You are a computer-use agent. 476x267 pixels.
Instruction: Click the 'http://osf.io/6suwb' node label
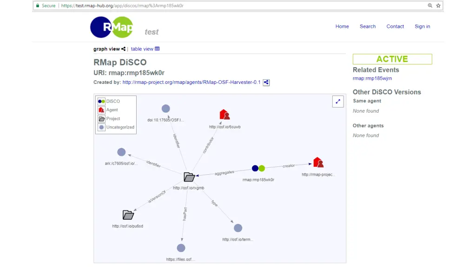click(225, 127)
